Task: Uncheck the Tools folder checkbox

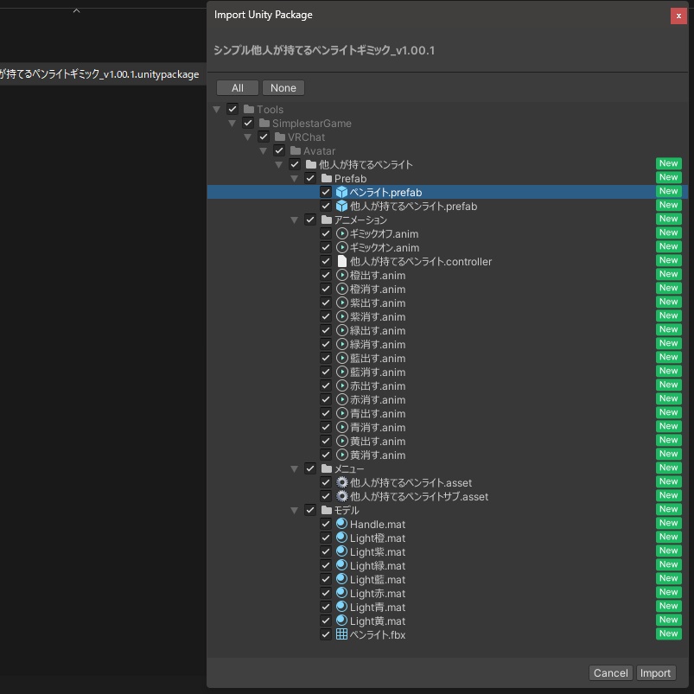Action: pos(232,109)
